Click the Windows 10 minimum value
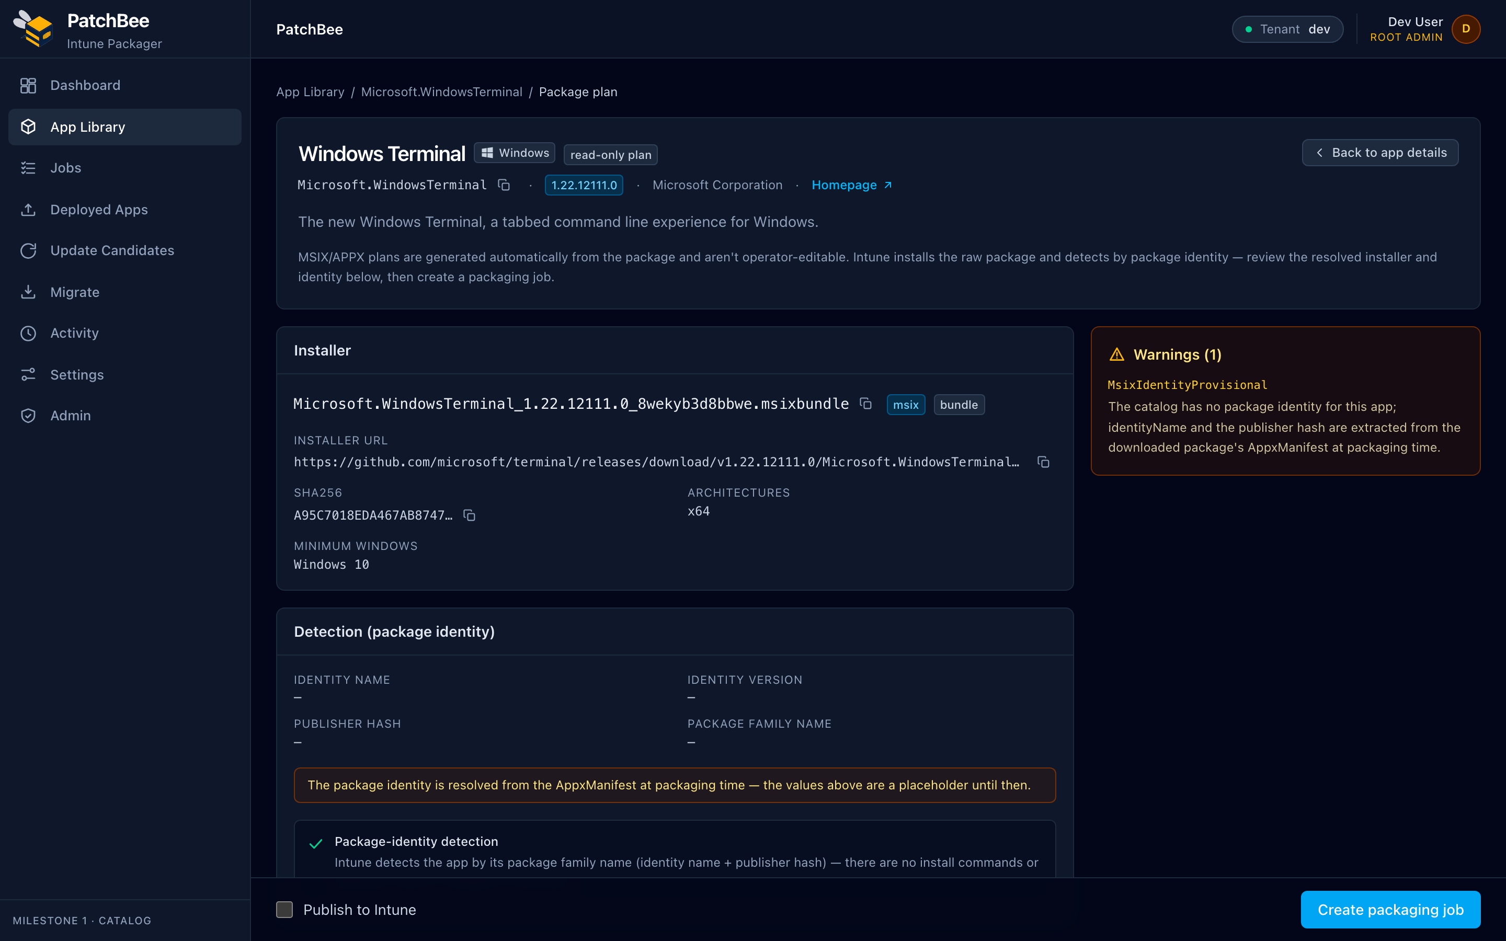1506x941 pixels. click(x=331, y=565)
